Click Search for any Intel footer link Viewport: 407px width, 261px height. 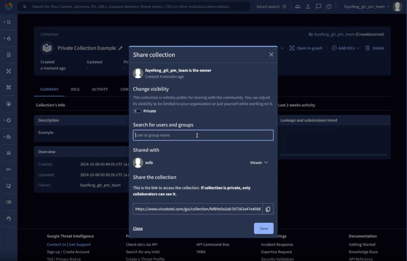coord(143,252)
